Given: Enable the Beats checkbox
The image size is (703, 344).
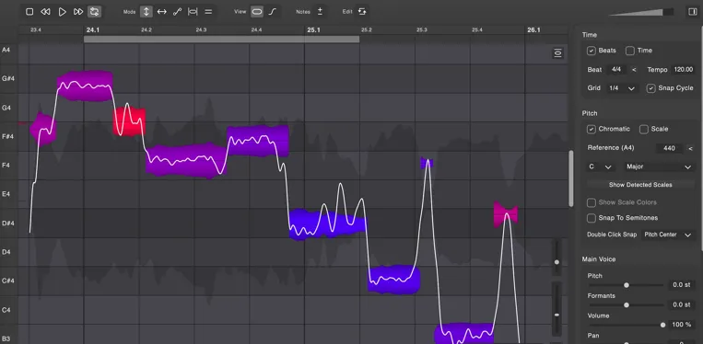Looking at the screenshot, I should (592, 51).
